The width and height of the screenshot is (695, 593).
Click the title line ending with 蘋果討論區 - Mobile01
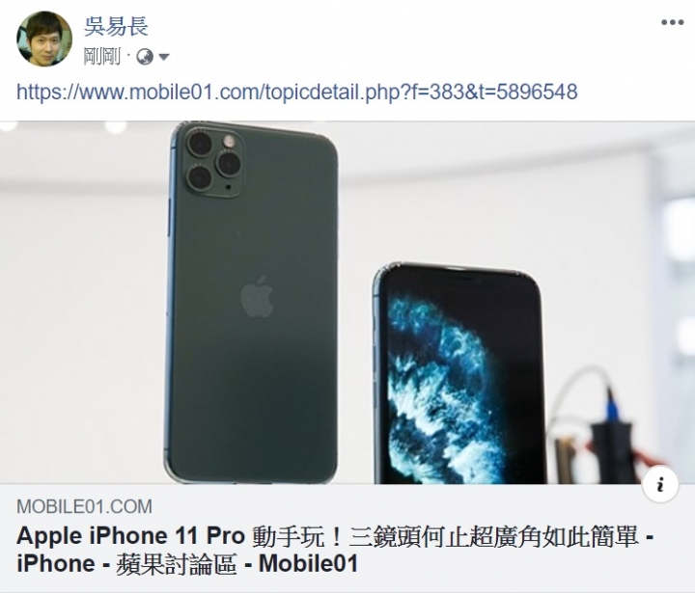(187, 564)
